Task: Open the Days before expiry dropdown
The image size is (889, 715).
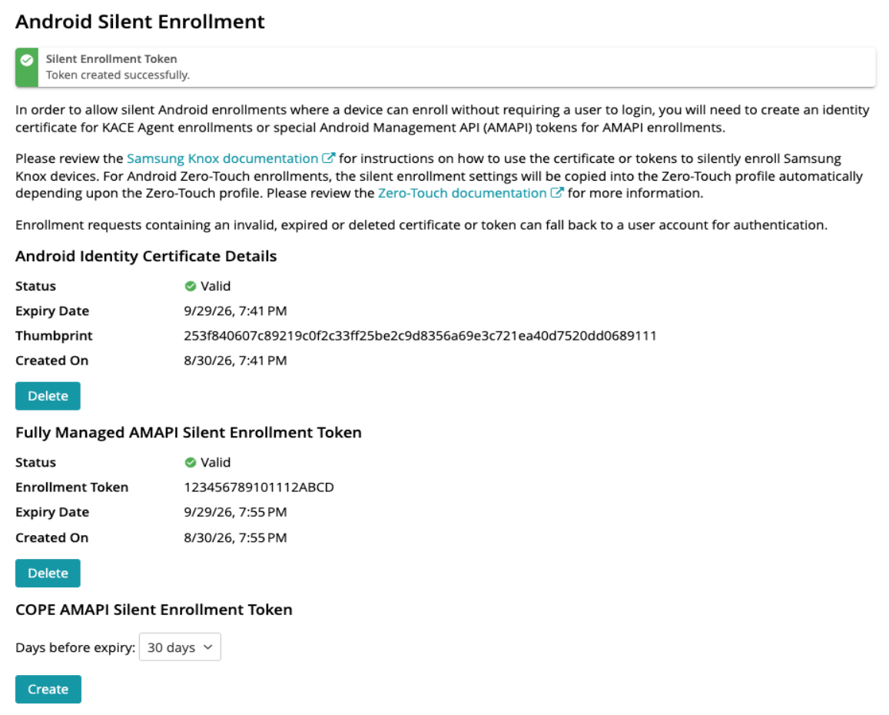Action: [180, 647]
